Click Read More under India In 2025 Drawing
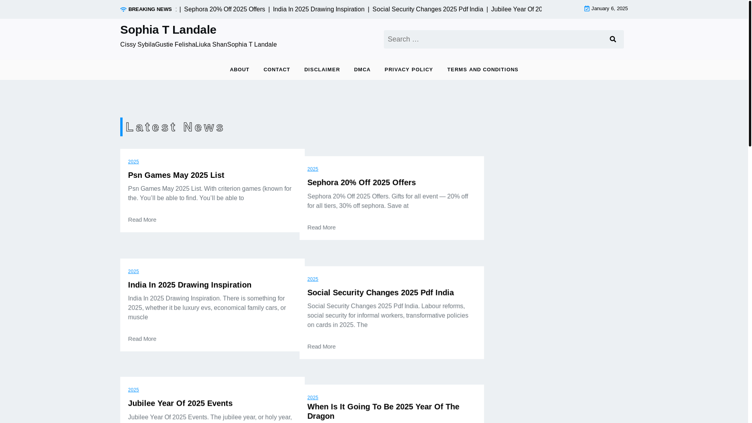This screenshot has height=423, width=752. point(142,339)
